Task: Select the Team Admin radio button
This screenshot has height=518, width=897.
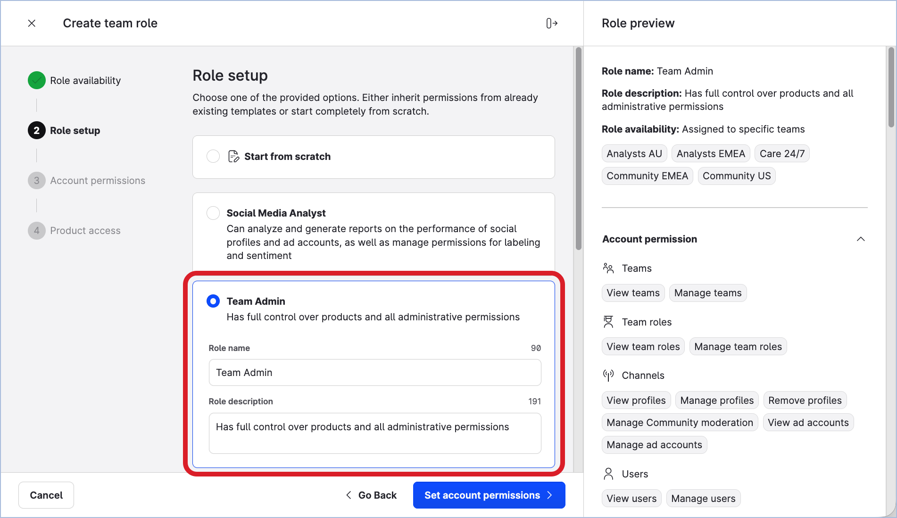Action: [x=213, y=301]
